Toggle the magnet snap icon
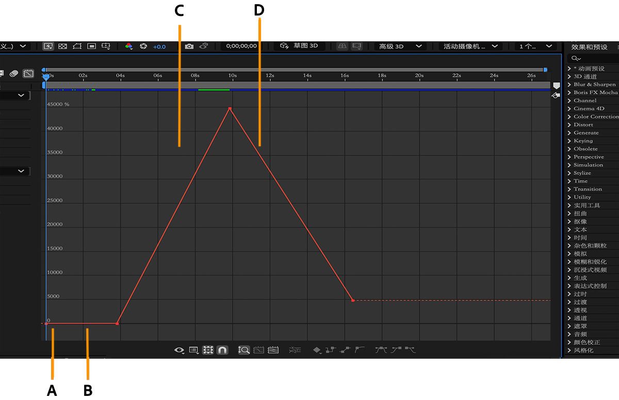Image resolution: width=619 pixels, height=400 pixels. 222,350
